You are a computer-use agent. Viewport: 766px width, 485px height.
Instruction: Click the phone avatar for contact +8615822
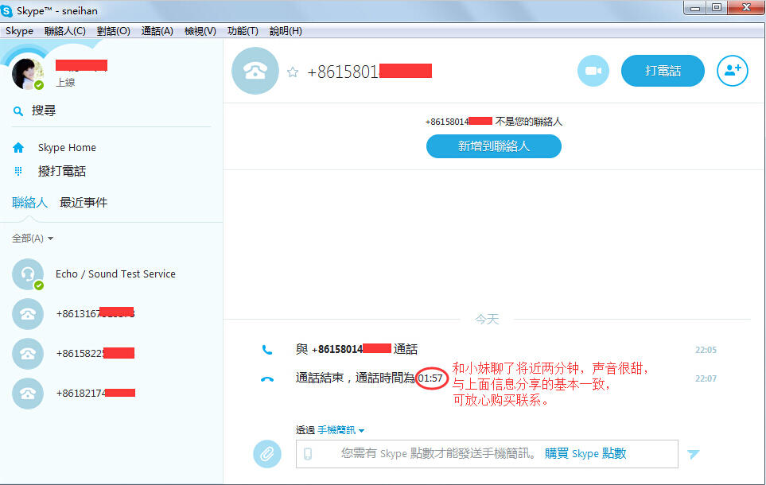pyautogui.click(x=28, y=354)
